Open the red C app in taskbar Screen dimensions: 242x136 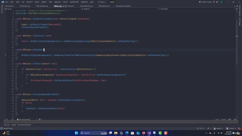[166, 133]
